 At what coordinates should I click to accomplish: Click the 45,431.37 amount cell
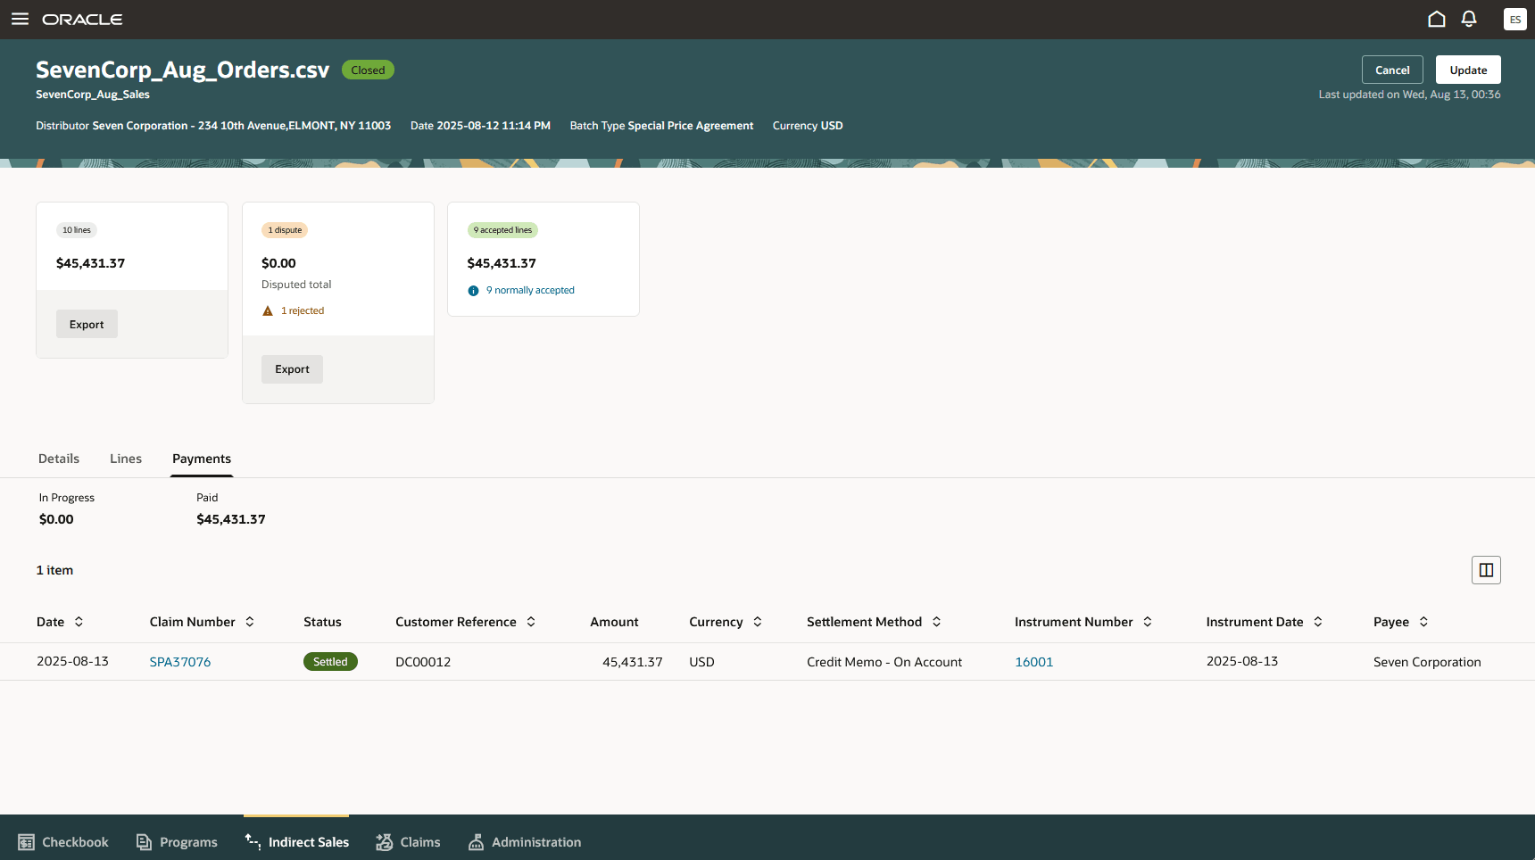pyautogui.click(x=633, y=662)
